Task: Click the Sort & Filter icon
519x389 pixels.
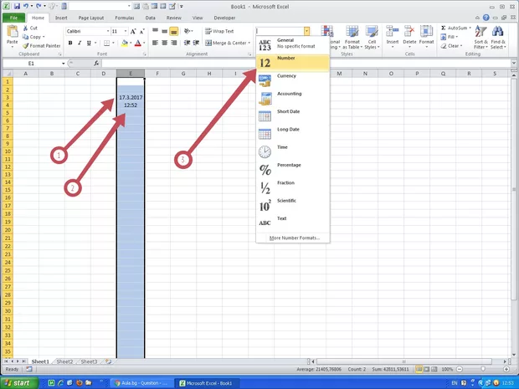Action: click(x=480, y=32)
